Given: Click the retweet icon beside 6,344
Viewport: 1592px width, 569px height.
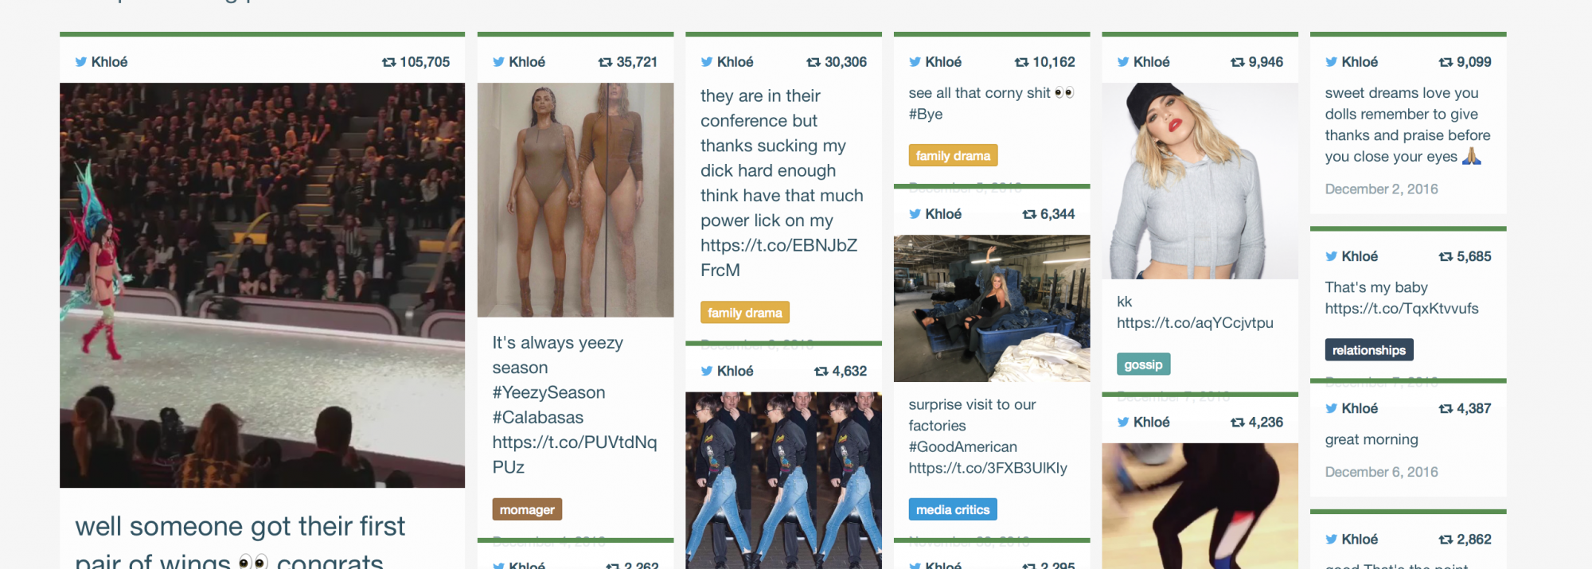Looking at the screenshot, I should 1029,214.
